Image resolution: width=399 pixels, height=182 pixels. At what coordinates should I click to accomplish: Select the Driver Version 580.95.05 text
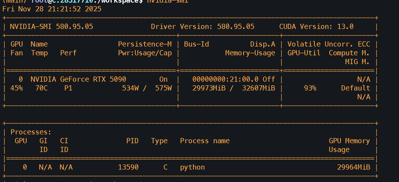[203, 27]
